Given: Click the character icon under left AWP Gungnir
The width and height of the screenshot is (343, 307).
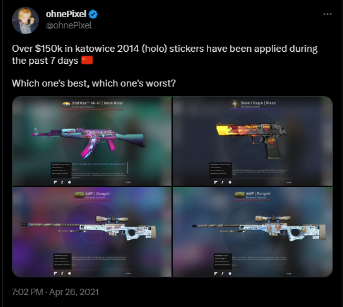Looking at the screenshot, I should click(62, 274).
